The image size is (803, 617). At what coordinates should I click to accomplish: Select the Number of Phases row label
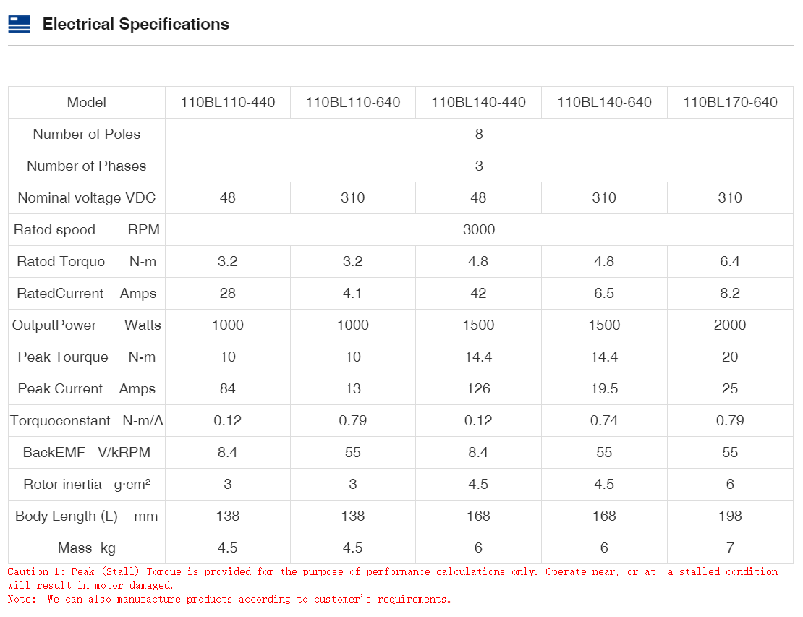click(x=87, y=166)
